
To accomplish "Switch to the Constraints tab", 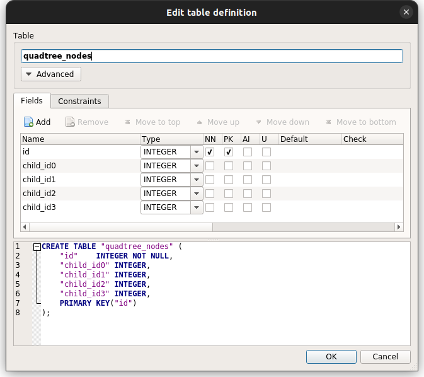I will [79, 101].
